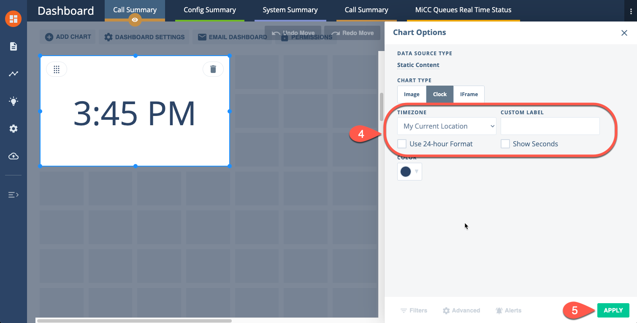Image resolution: width=637 pixels, height=323 pixels.
Task: Select IFrame chart type
Action: pyautogui.click(x=469, y=94)
